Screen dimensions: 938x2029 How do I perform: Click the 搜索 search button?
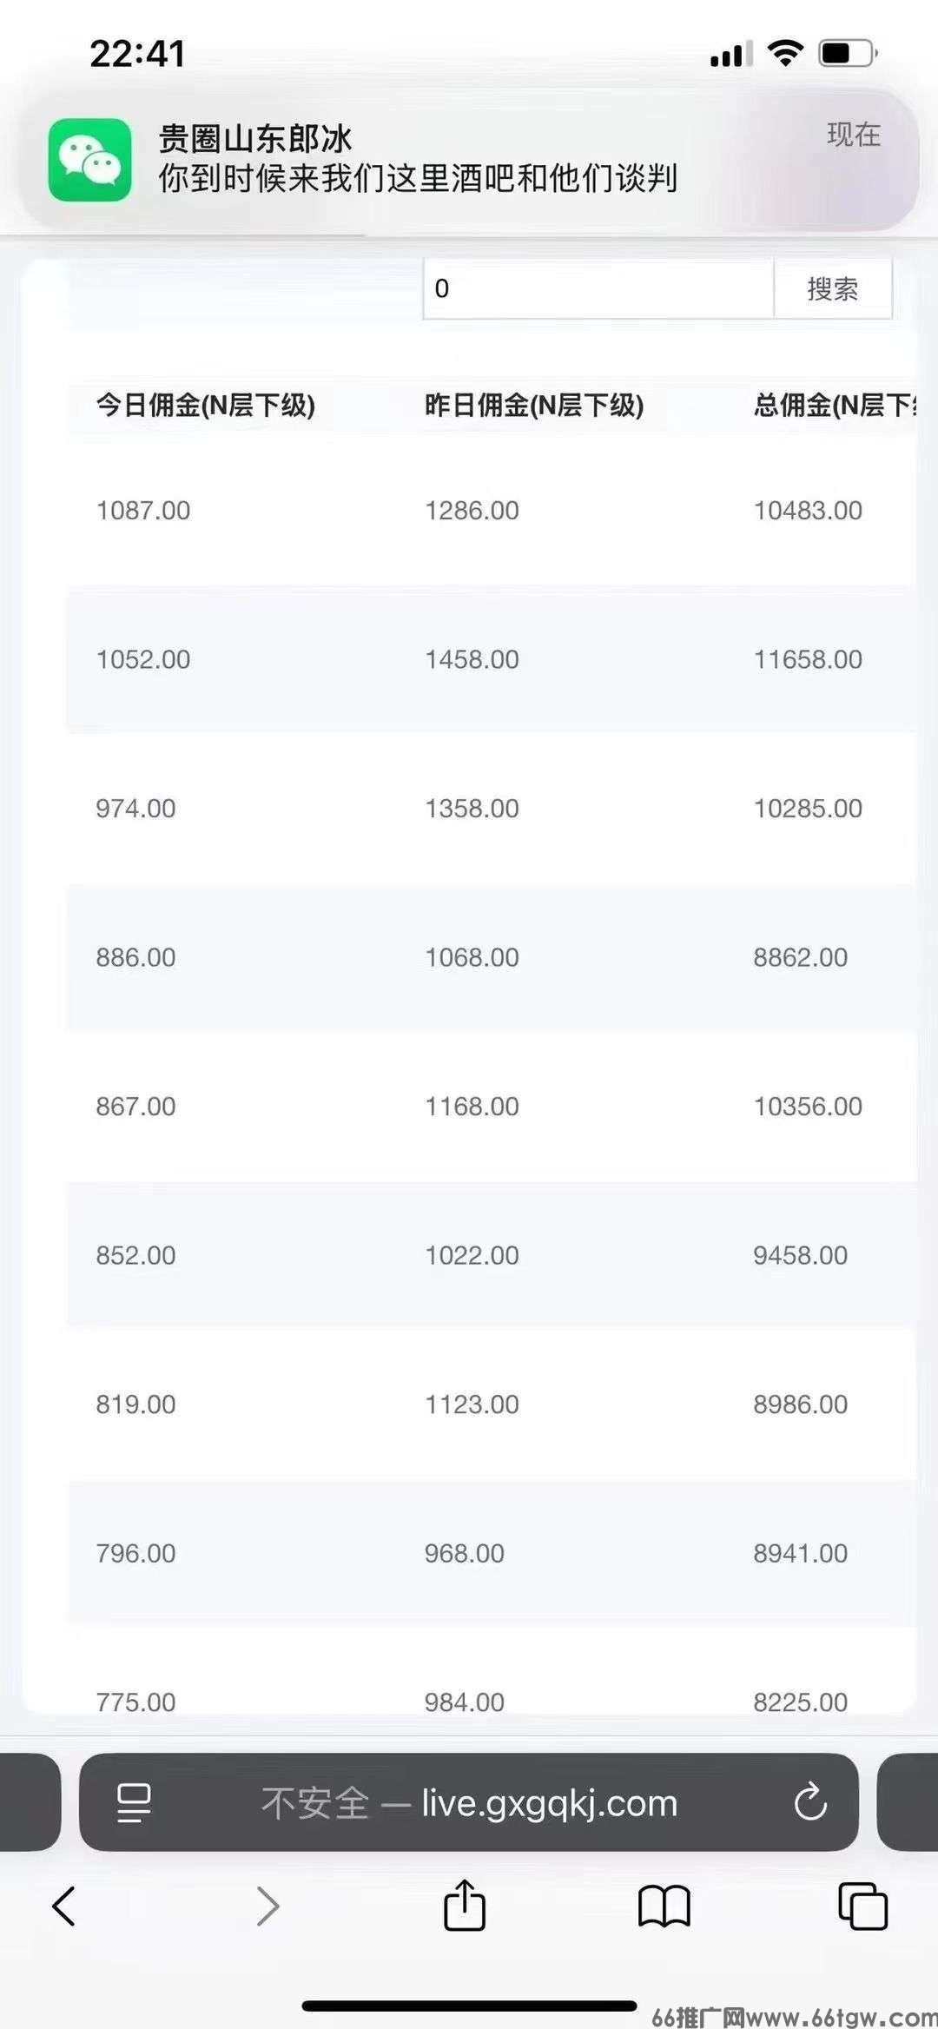pyautogui.click(x=832, y=289)
